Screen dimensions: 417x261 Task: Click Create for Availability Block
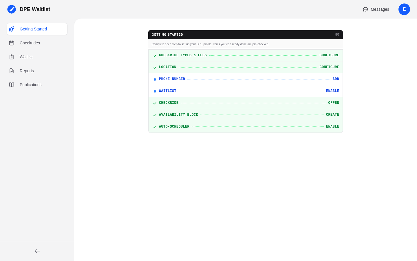[x=332, y=115]
